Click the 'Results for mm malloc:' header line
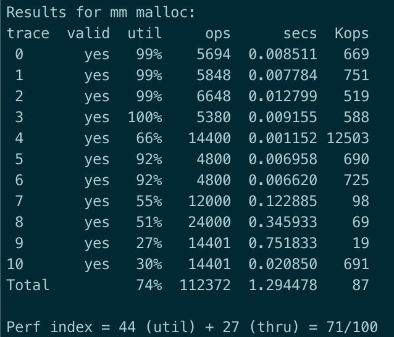 coord(101,12)
